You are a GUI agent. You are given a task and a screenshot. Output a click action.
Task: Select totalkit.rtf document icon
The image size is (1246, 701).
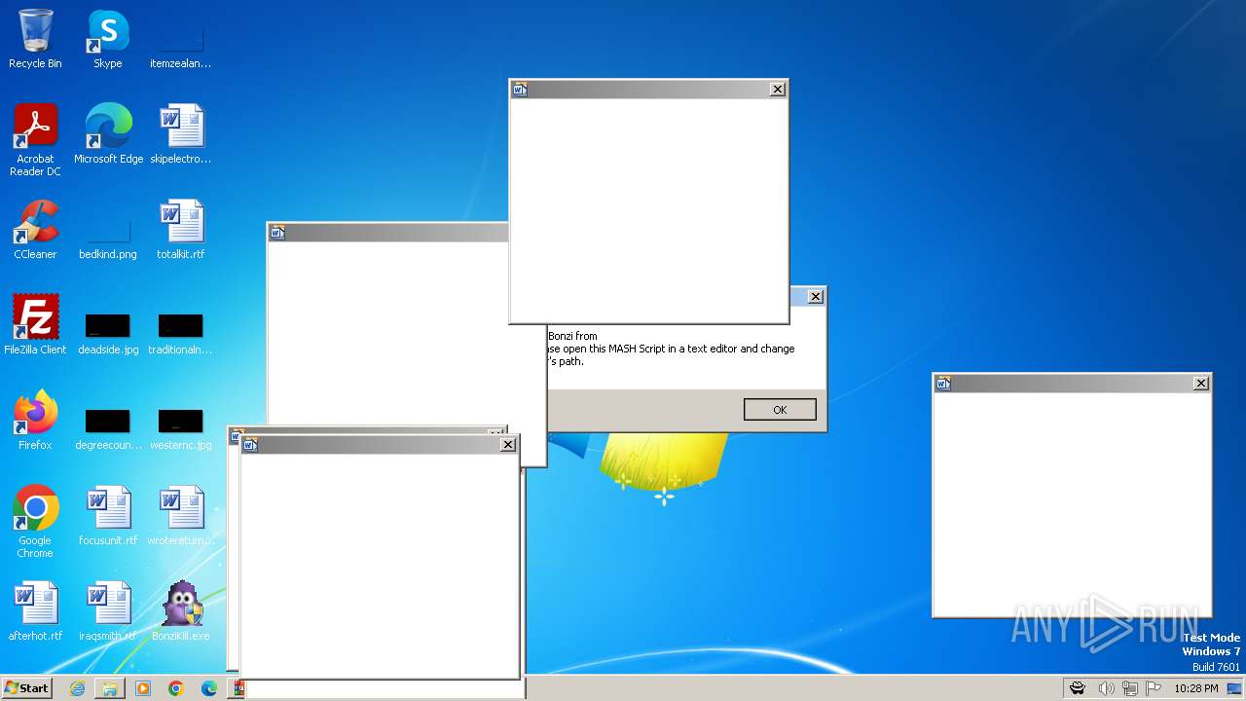pyautogui.click(x=180, y=229)
